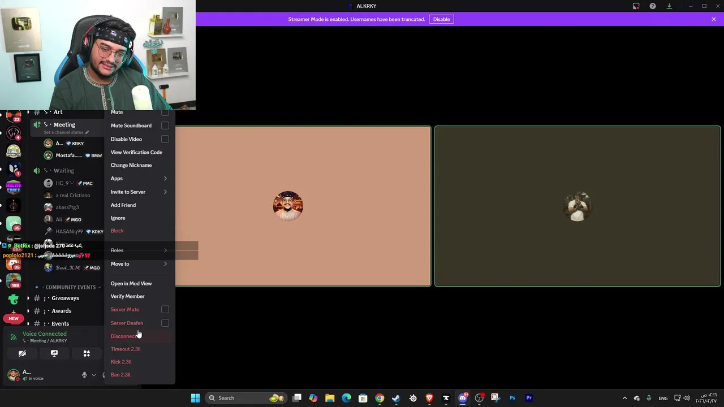
Task: Select Kick 2.3il option
Action: (121, 362)
